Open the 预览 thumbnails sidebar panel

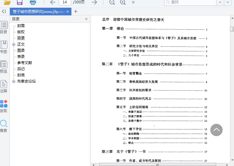pyautogui.click(x=4, y=67)
